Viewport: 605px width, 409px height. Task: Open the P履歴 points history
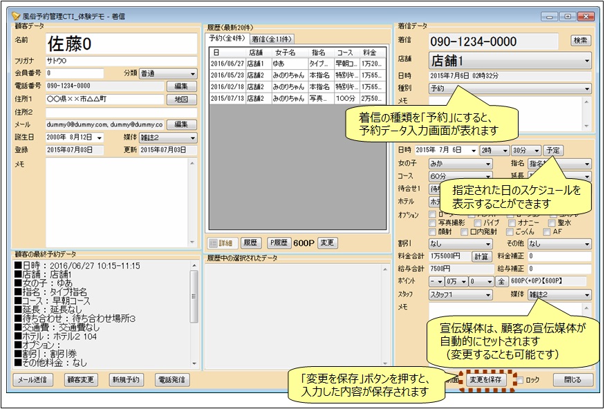(x=279, y=242)
